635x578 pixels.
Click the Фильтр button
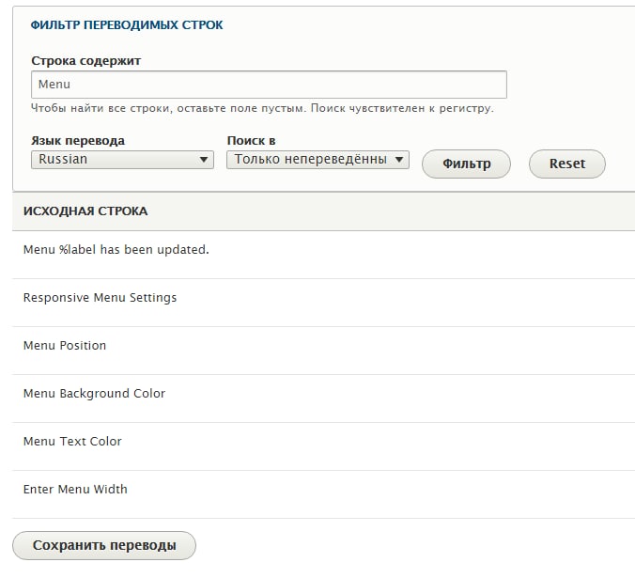coord(466,164)
